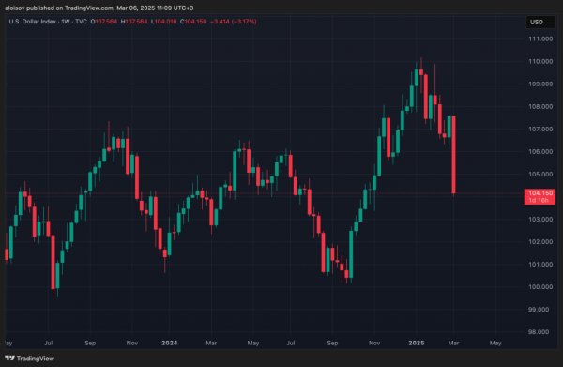Click the 107.000 level on the price scale
The width and height of the screenshot is (563, 367).
coord(540,129)
